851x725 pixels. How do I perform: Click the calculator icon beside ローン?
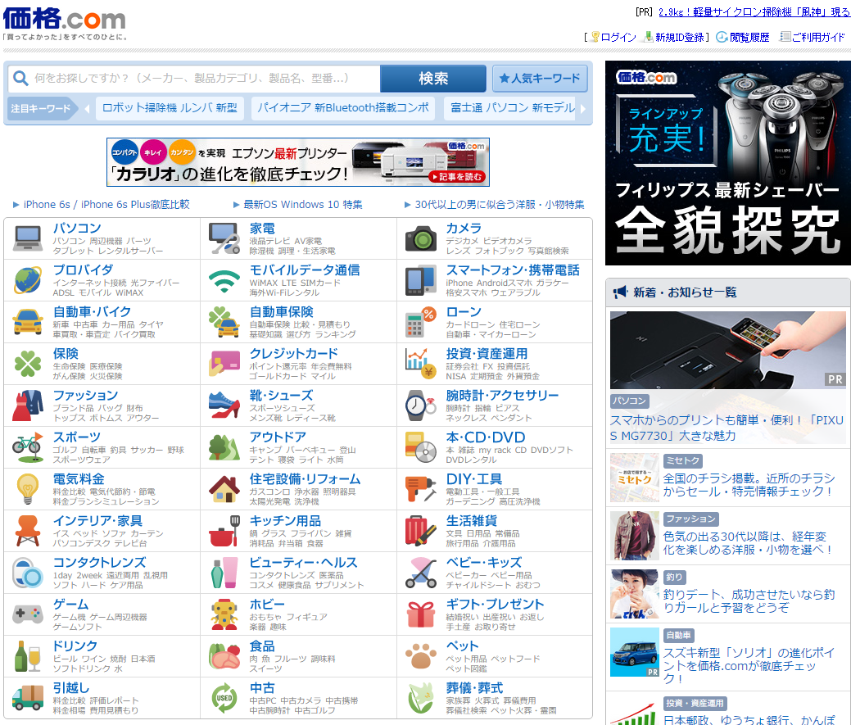tap(421, 322)
